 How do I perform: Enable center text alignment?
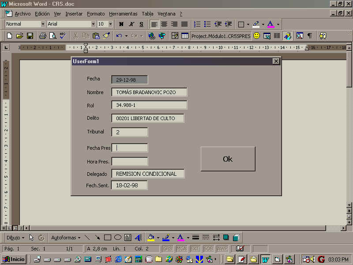click(164, 24)
